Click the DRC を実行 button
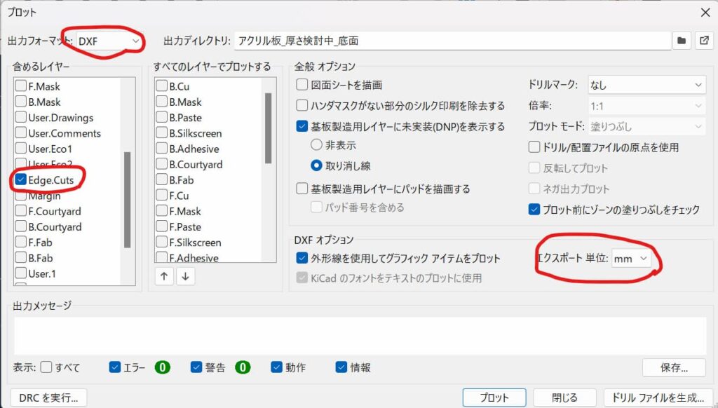Image resolution: width=718 pixels, height=408 pixels. (x=48, y=397)
